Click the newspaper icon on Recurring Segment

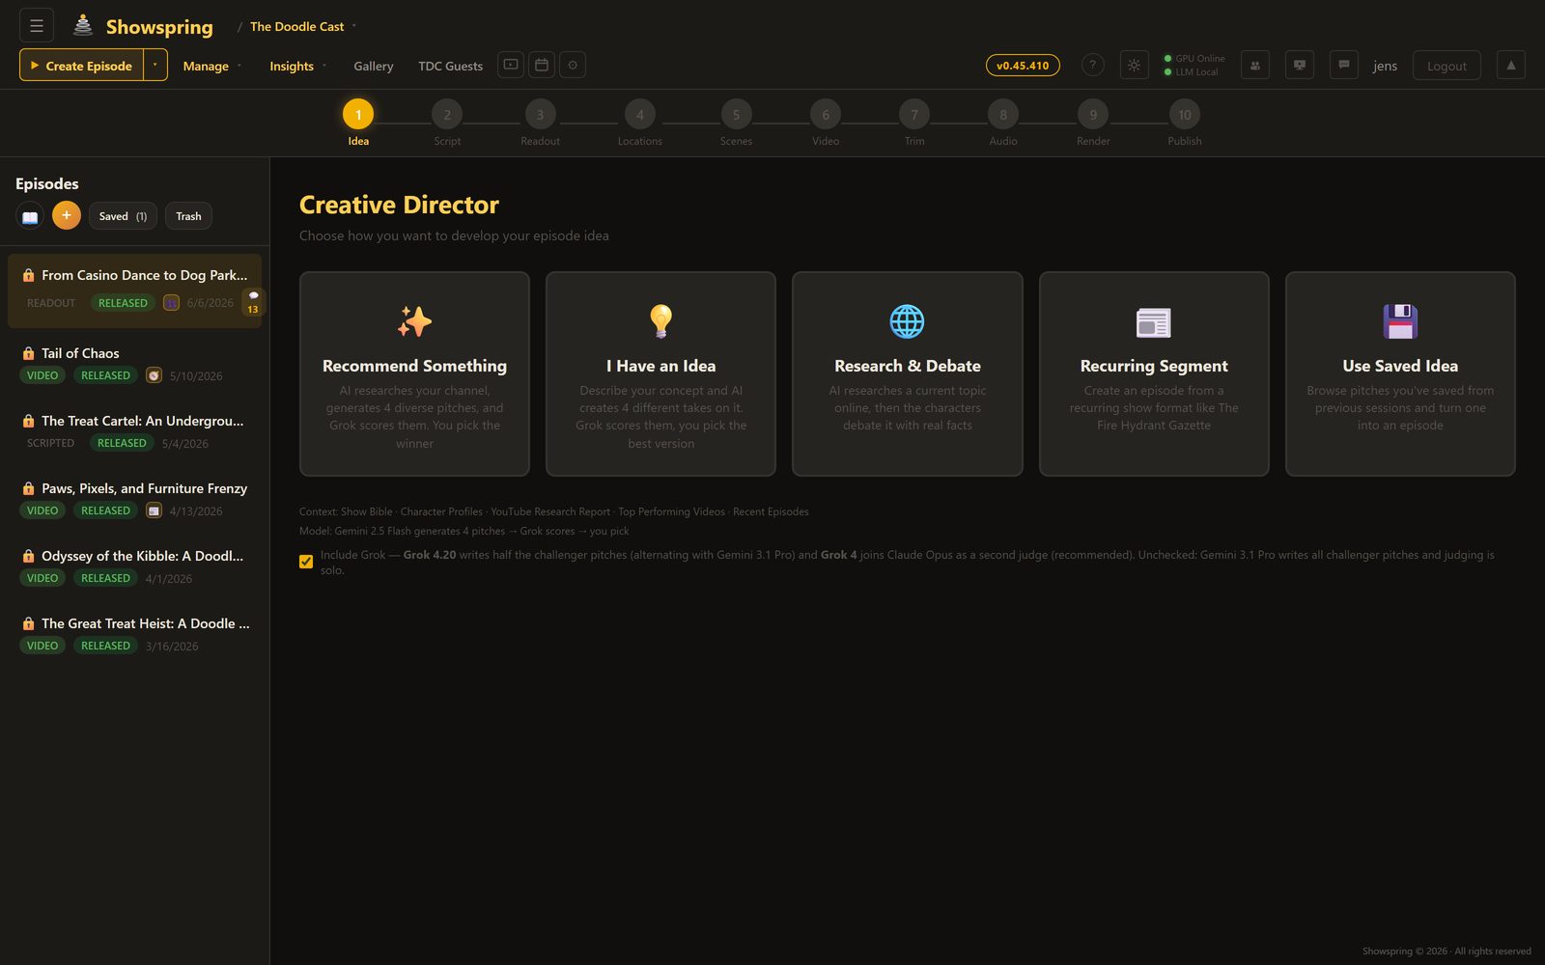[1153, 322]
